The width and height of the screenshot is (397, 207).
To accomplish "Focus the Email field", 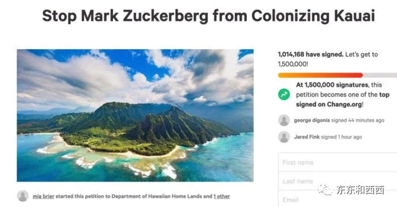I will [x=337, y=200].
